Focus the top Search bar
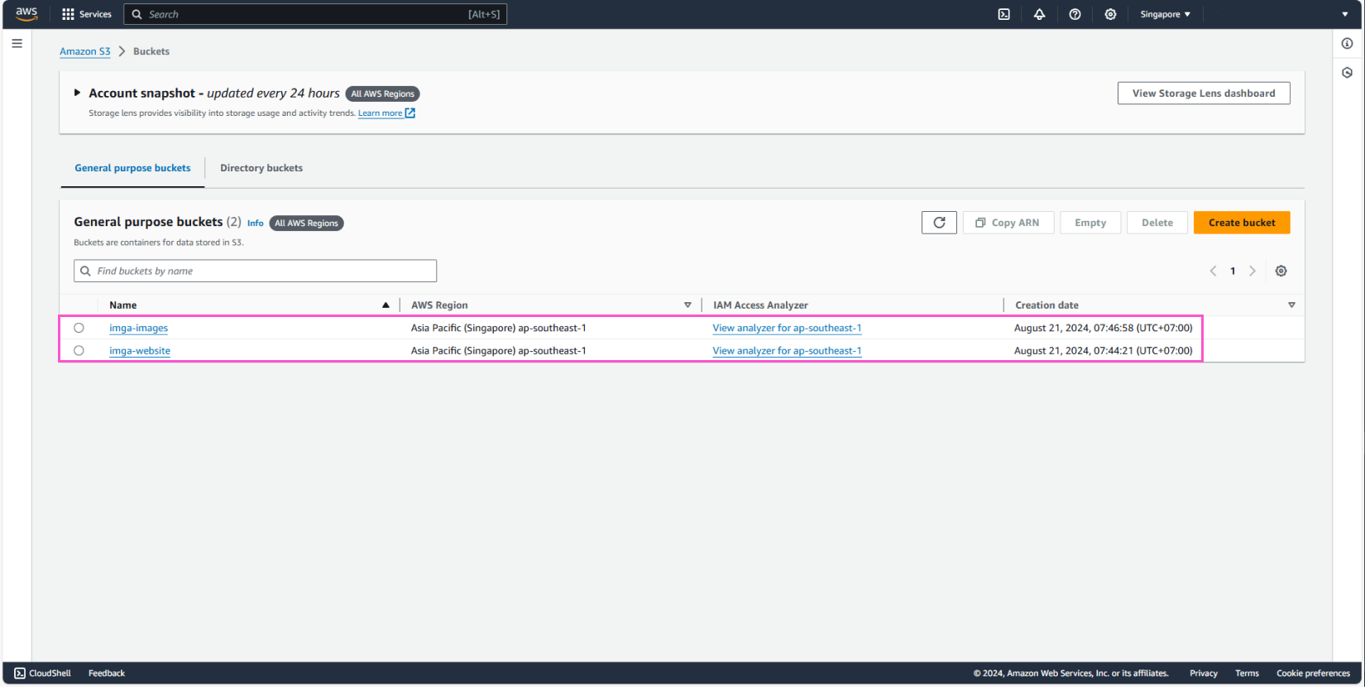The image size is (1365, 687). (315, 14)
